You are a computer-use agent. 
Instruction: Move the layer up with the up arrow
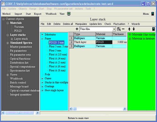click(x=129, y=29)
